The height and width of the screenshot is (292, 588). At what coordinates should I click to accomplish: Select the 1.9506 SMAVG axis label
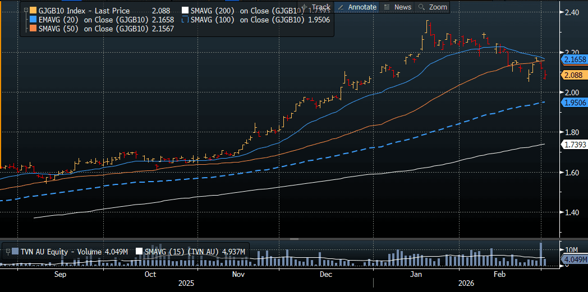tap(575, 103)
